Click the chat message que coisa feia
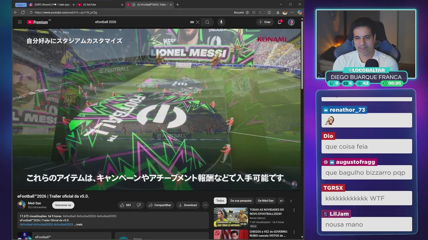This screenshot has height=240, width=428. coord(346,146)
